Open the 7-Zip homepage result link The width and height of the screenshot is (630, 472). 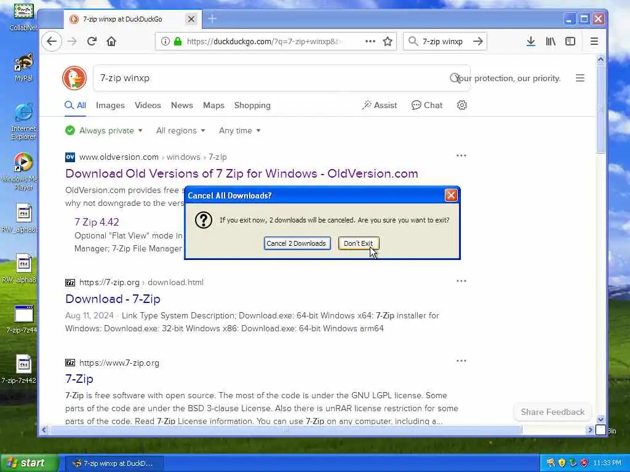79,379
